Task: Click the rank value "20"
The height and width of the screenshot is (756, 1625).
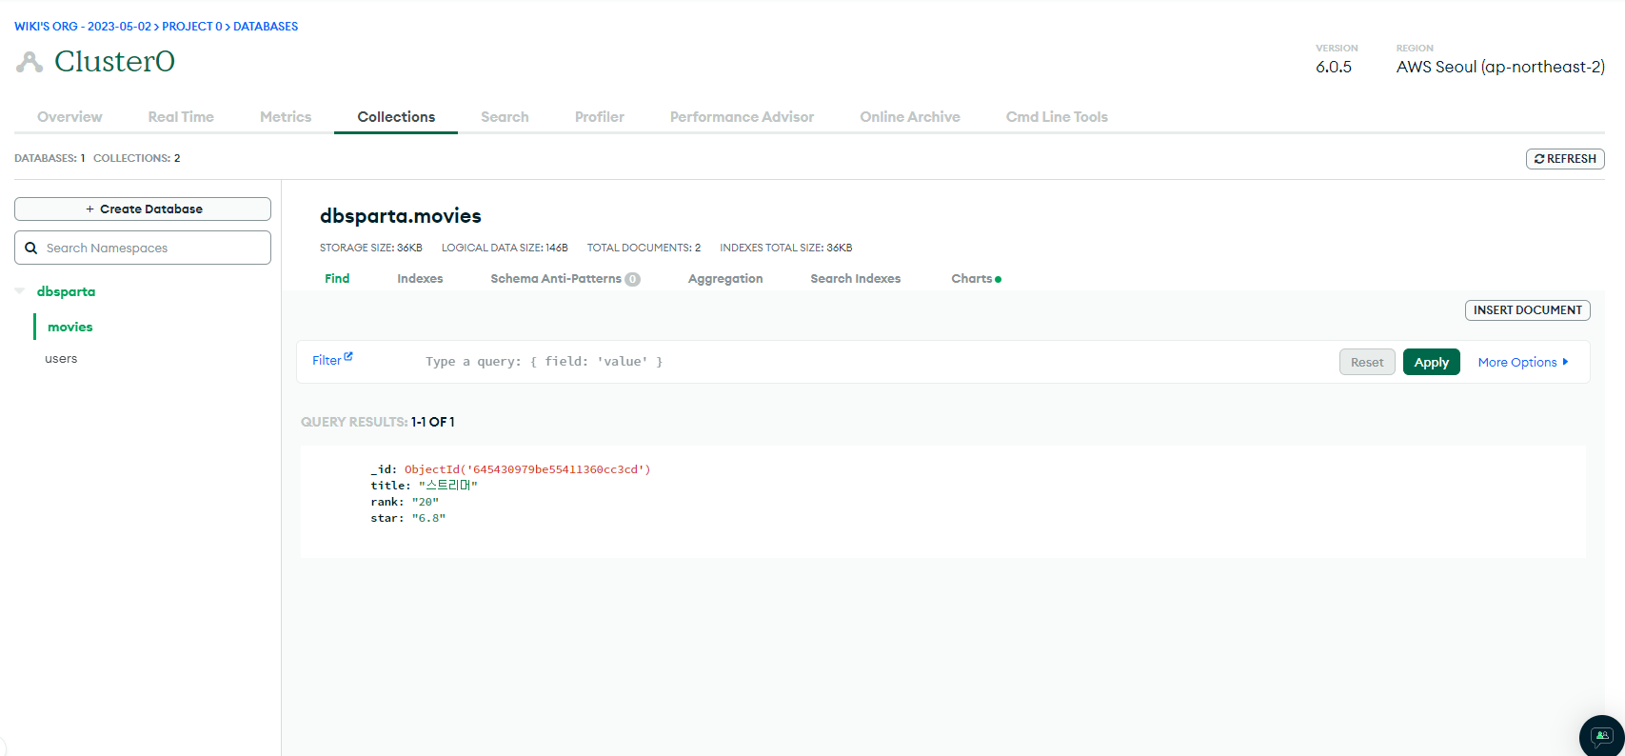Action: tap(425, 502)
